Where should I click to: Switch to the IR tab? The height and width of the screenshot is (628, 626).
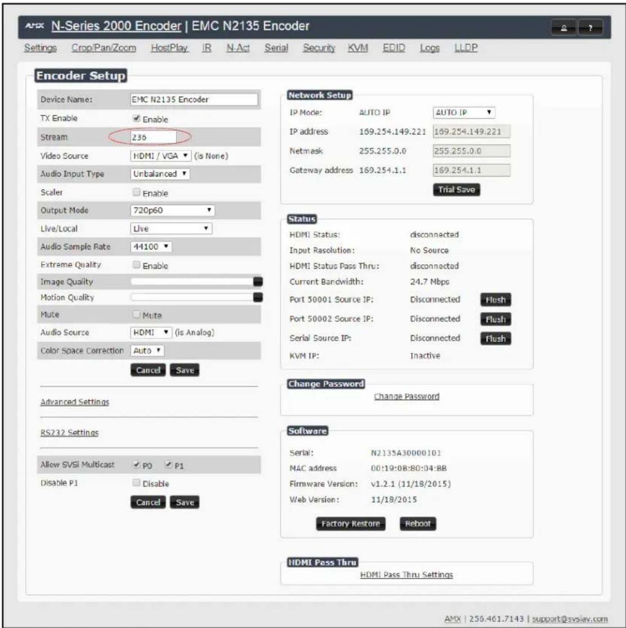207,48
